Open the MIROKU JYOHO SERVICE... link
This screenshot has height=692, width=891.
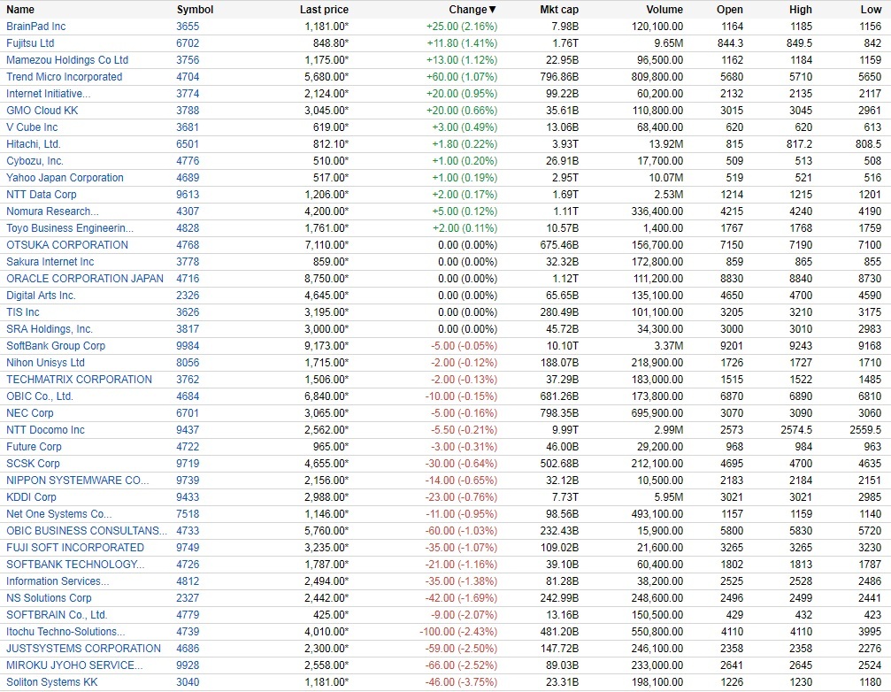coord(74,665)
